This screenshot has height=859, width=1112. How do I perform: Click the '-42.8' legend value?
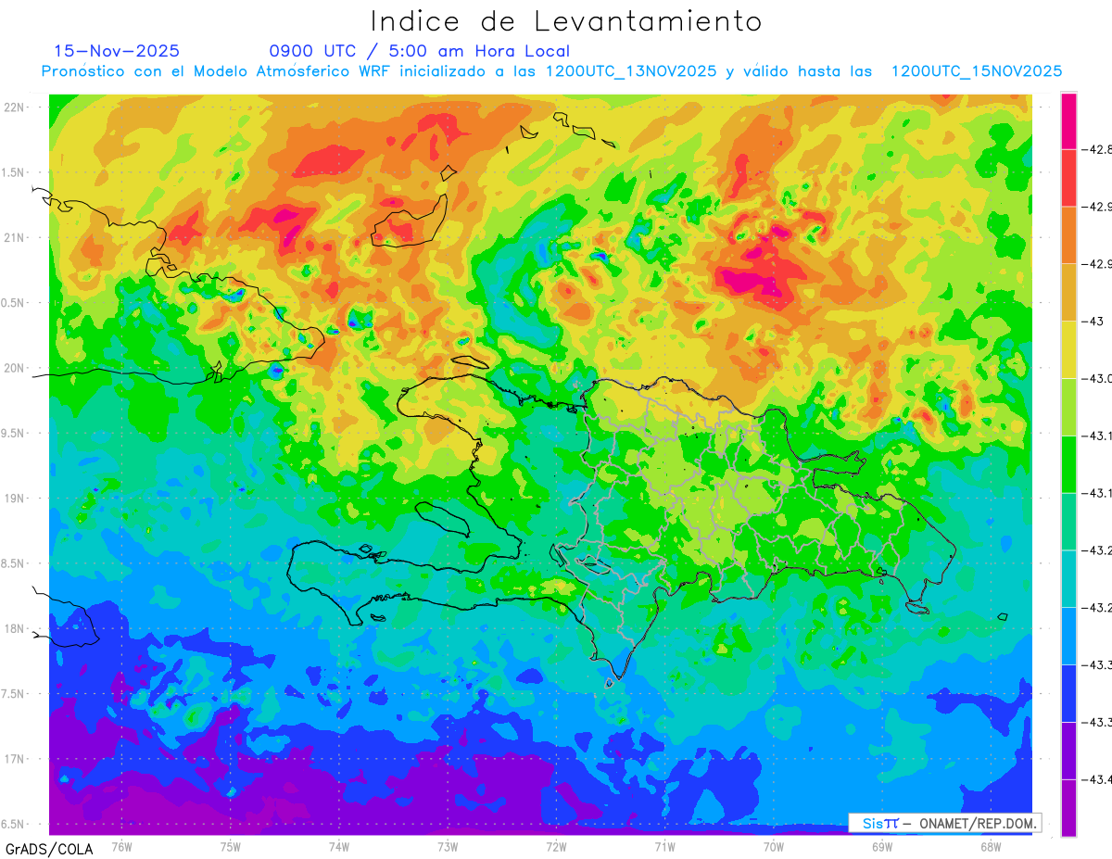[1096, 149]
